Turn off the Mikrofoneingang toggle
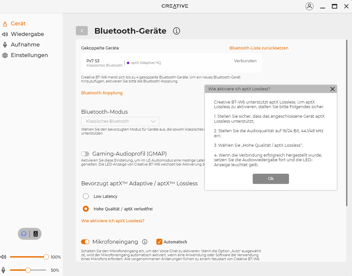 pyautogui.click(x=85, y=242)
